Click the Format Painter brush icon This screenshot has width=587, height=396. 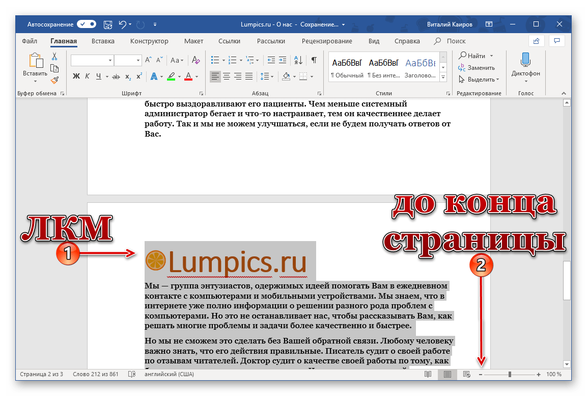pos(54,80)
